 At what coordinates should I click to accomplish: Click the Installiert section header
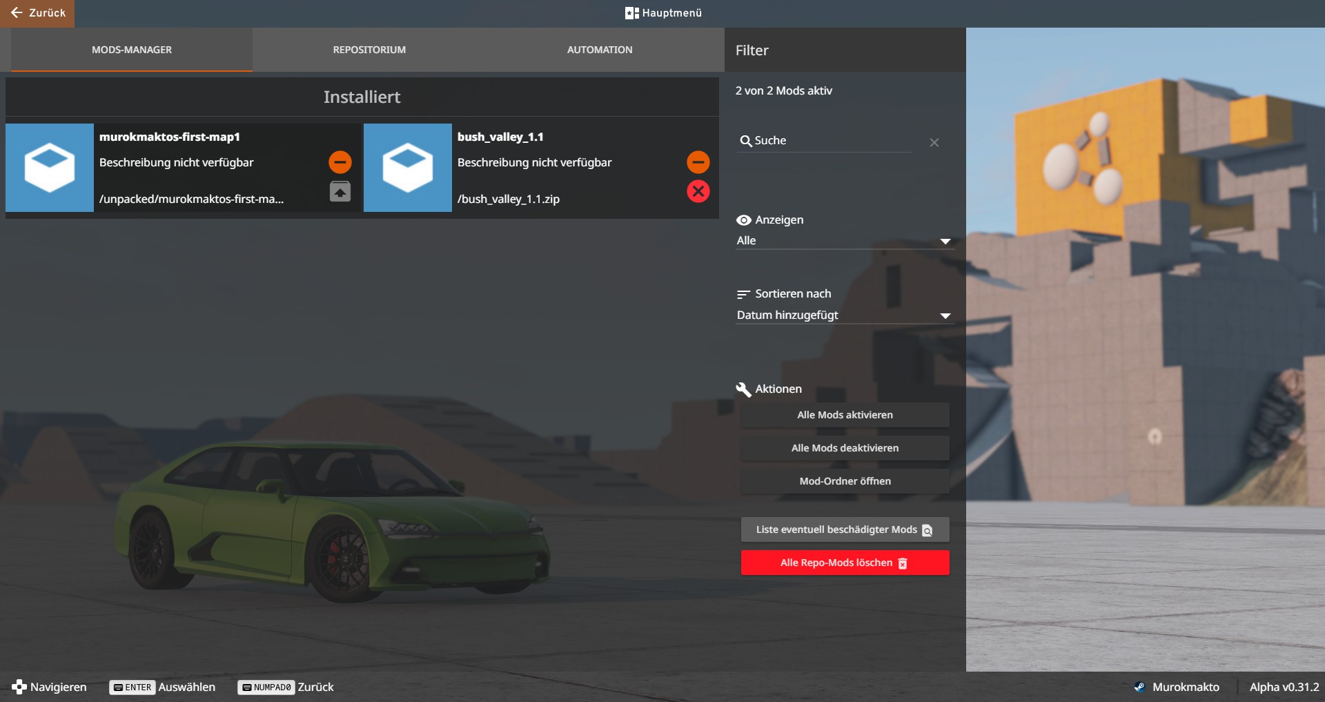click(x=362, y=97)
